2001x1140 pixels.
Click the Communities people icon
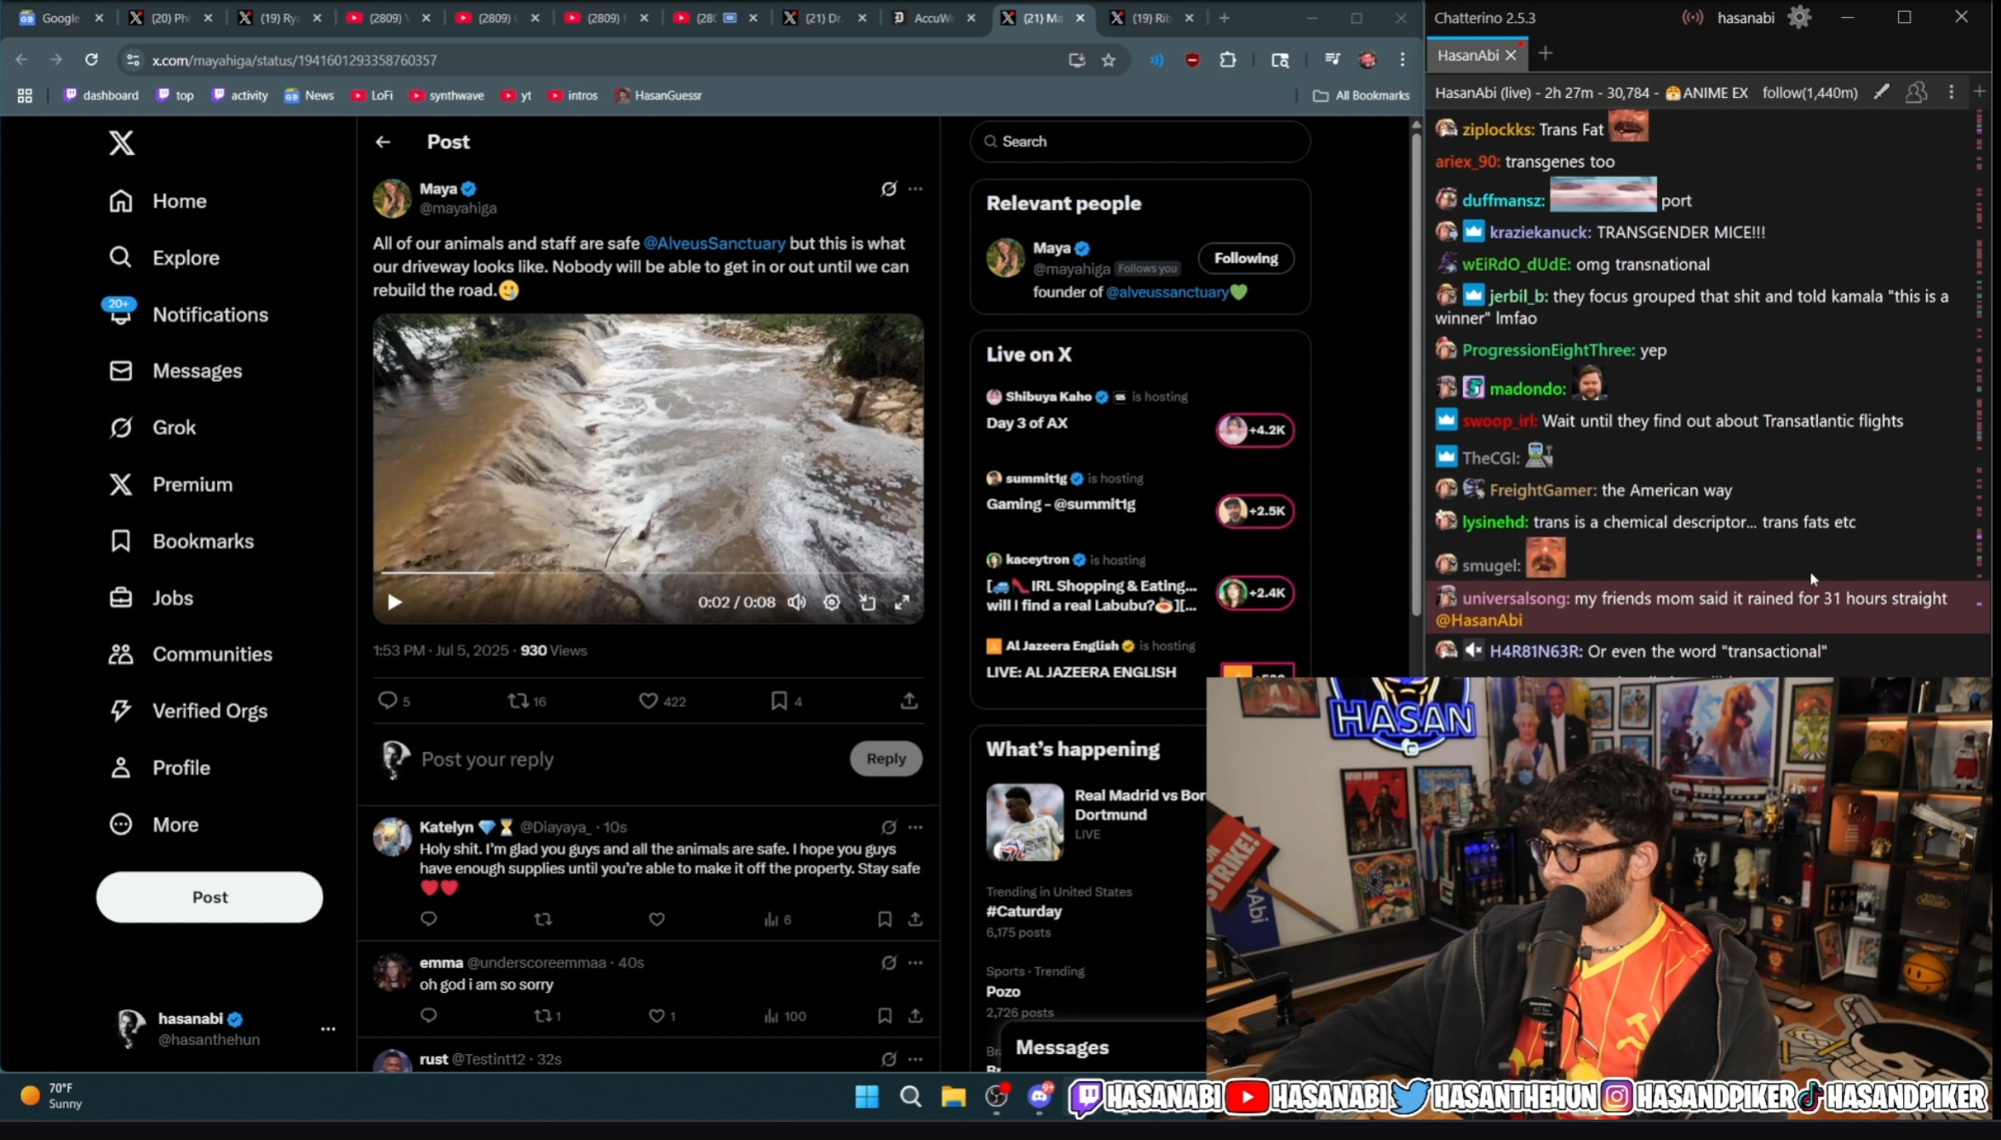121,654
